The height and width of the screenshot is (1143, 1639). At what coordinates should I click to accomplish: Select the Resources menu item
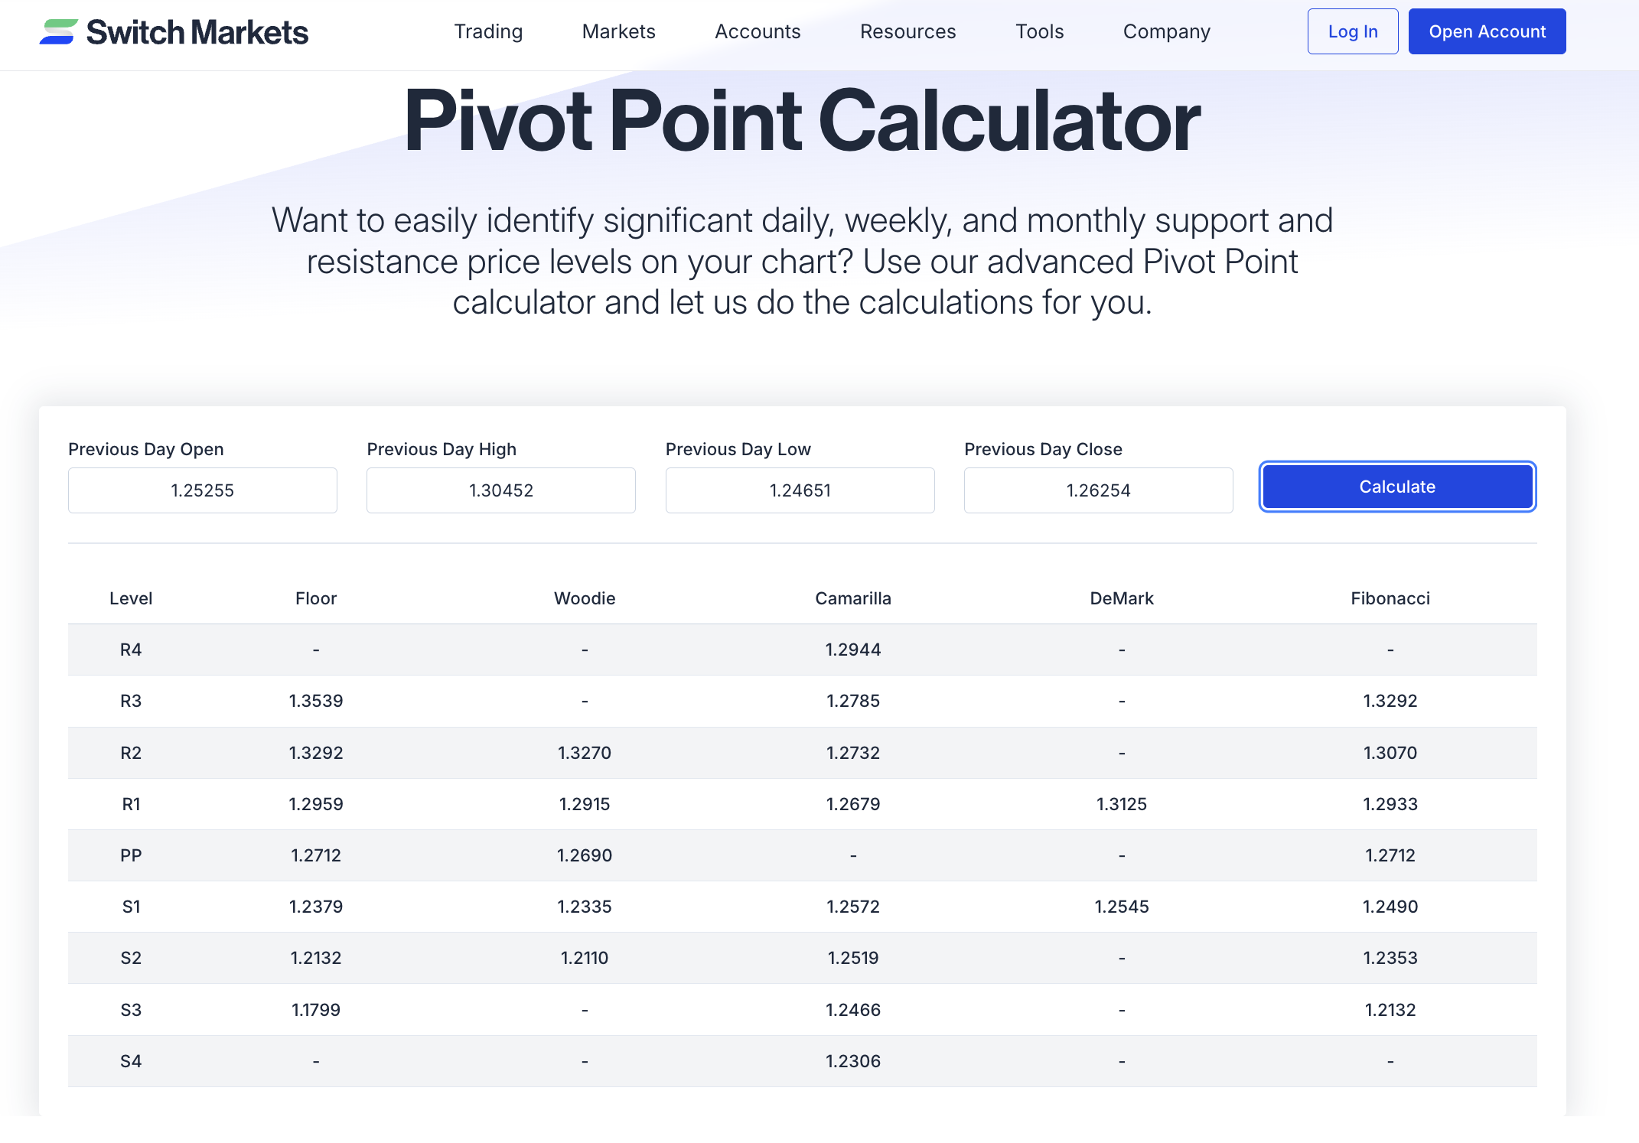point(907,32)
